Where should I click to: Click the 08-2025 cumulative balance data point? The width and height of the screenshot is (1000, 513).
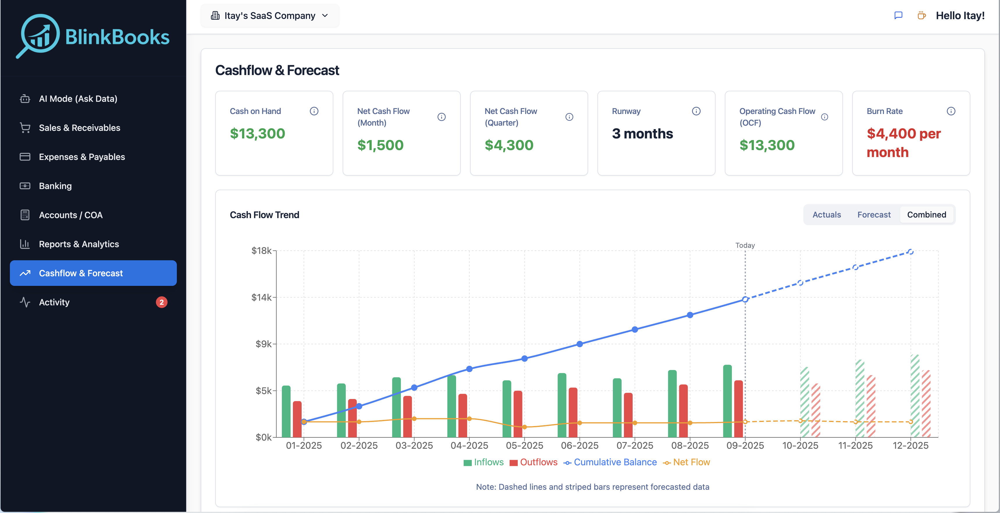pyautogui.click(x=690, y=315)
